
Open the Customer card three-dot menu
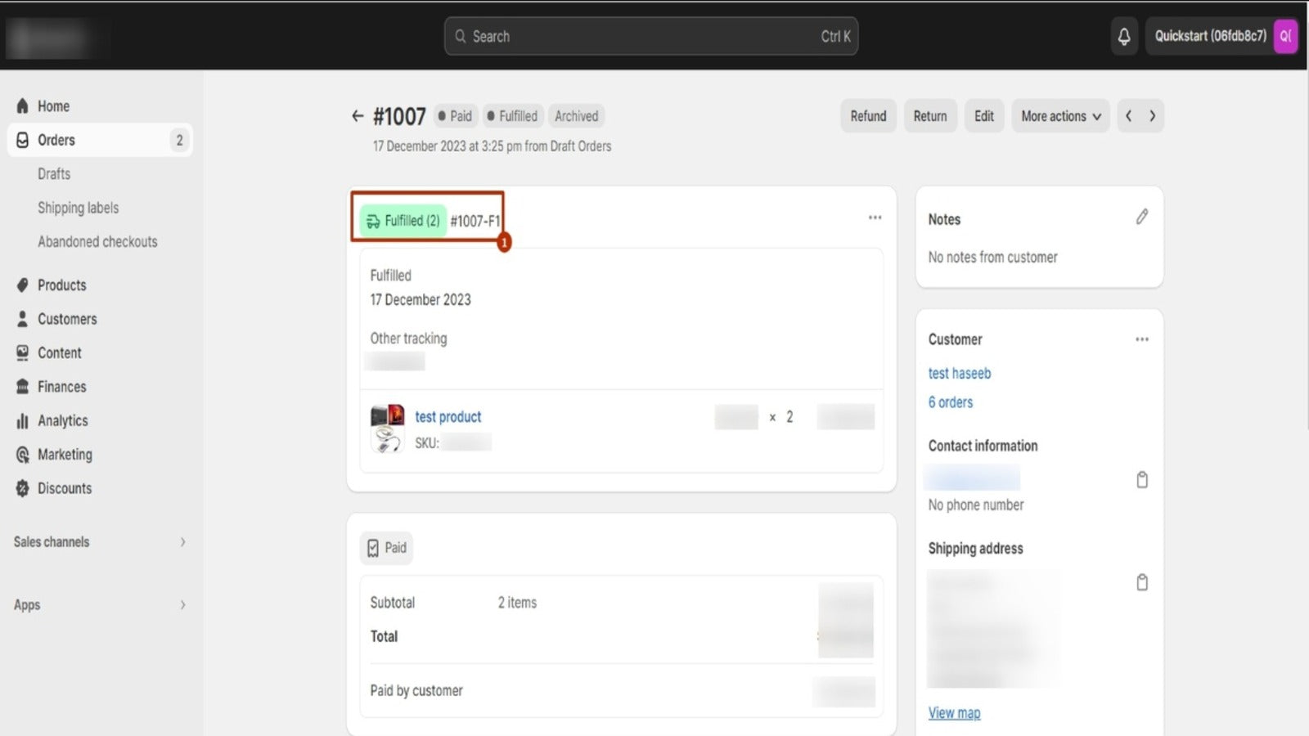(x=1142, y=339)
